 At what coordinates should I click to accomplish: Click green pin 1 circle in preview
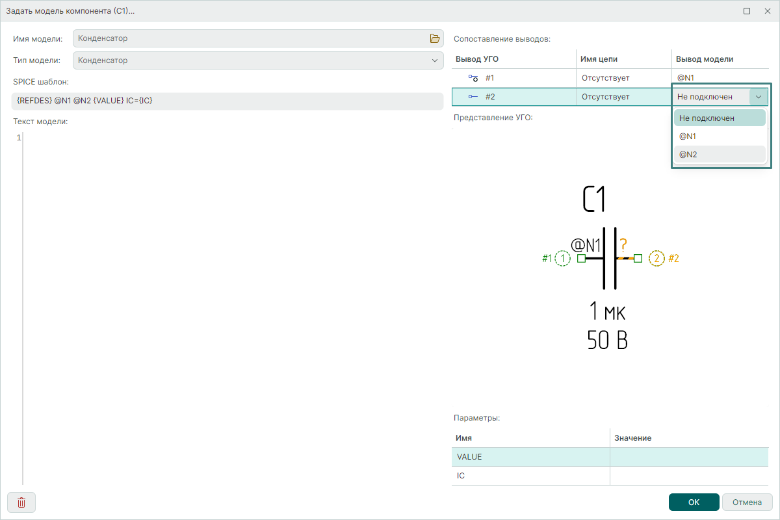tap(563, 259)
